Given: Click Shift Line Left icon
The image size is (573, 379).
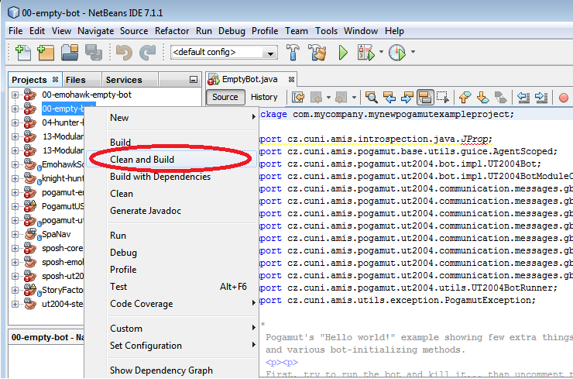Looking at the screenshot, I should click(523, 98).
